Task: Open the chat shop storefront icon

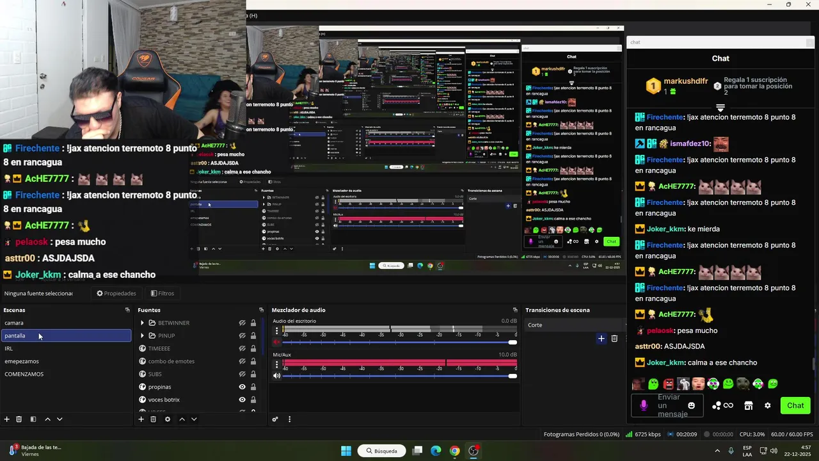Action: tap(749, 405)
